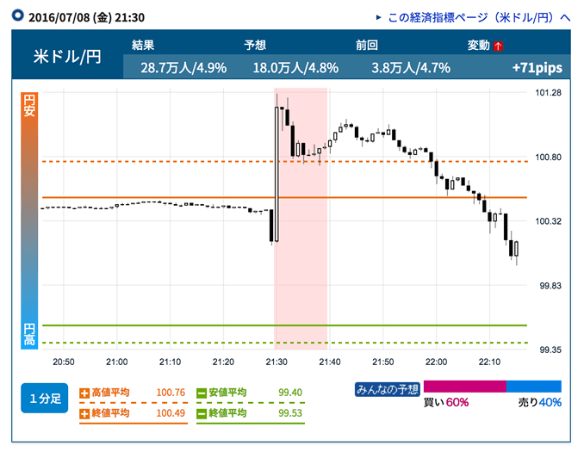Click the 円安/円高 gradient bar

29,220
